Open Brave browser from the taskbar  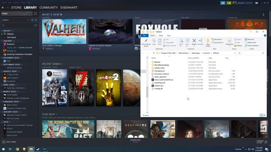[x=24, y=149]
